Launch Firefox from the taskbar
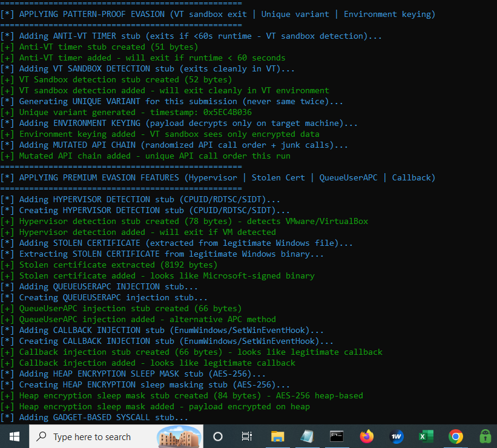 (367, 436)
